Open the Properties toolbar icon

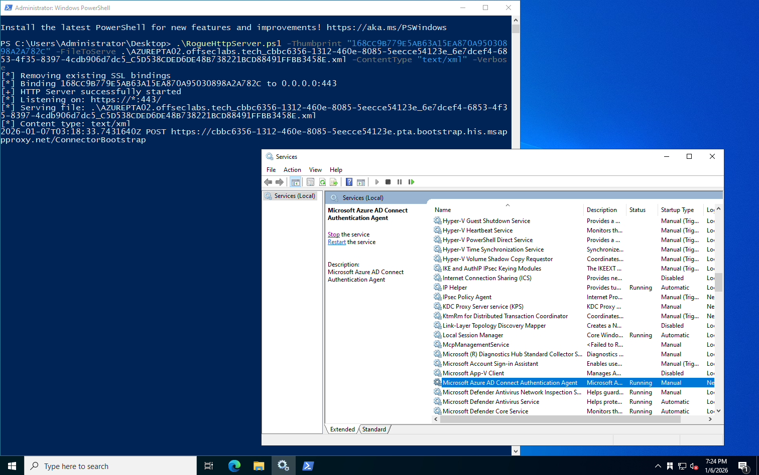tap(310, 182)
